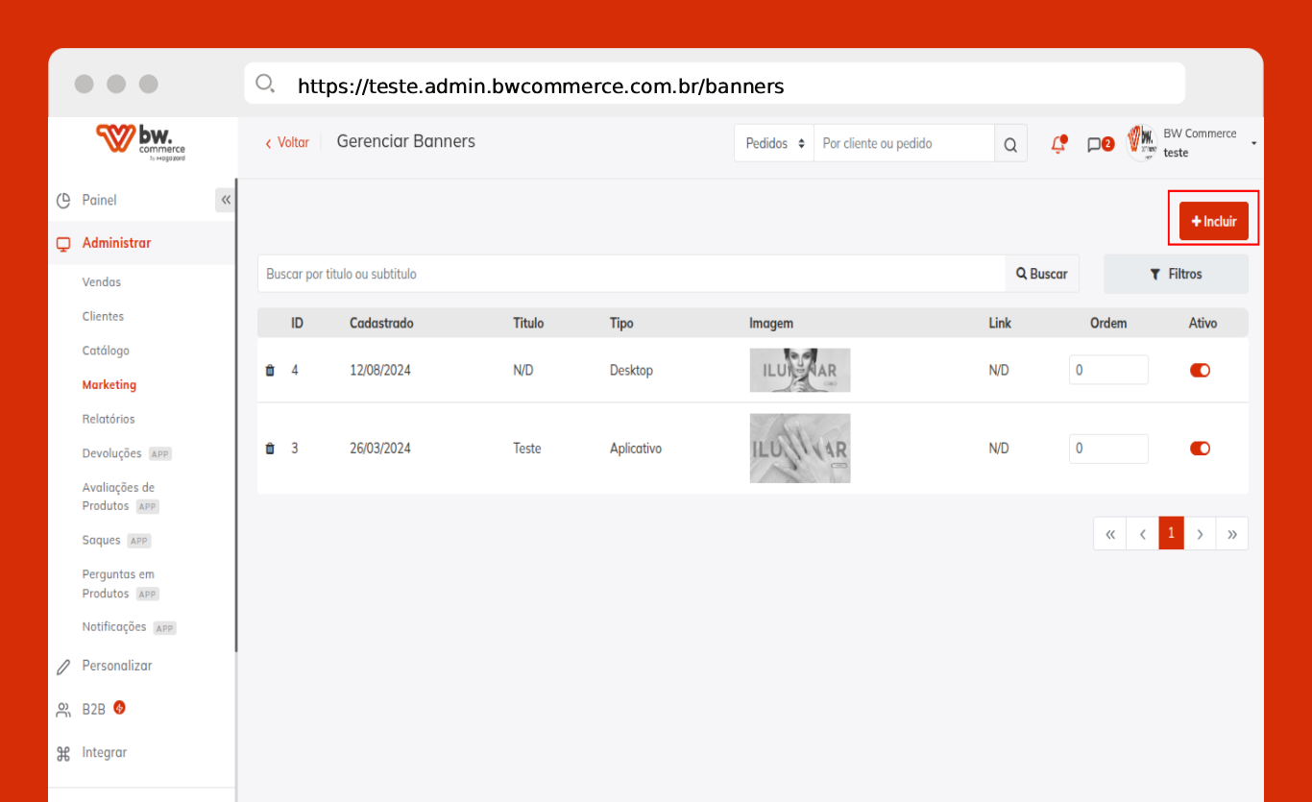Go to the last page of pagination
Screen dimensions: 1312x802
[1231, 534]
